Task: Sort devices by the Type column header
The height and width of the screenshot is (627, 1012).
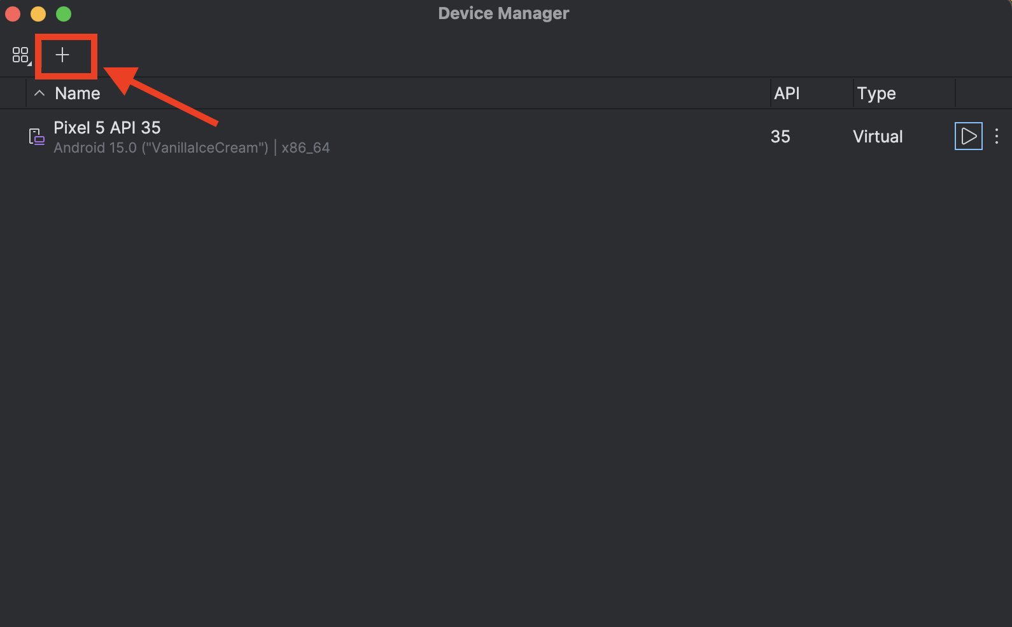Action: pos(876,93)
